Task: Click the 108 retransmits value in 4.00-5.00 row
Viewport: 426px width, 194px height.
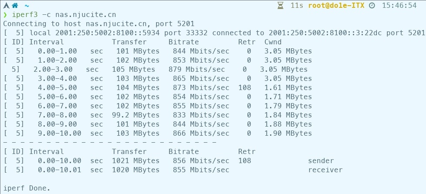Action: click(245, 87)
